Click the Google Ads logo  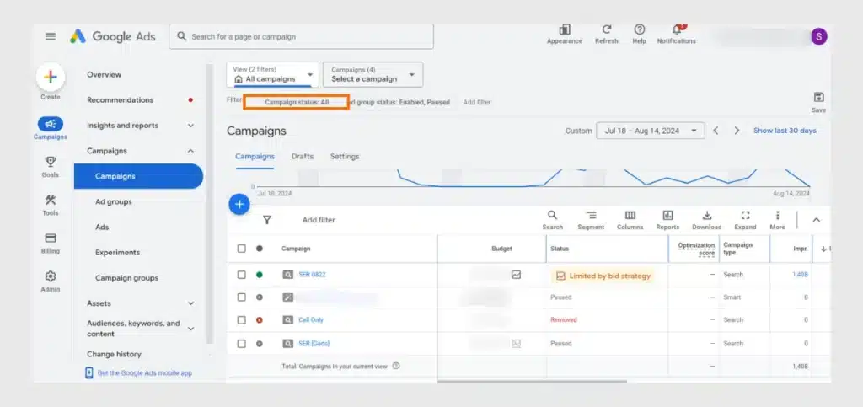113,37
